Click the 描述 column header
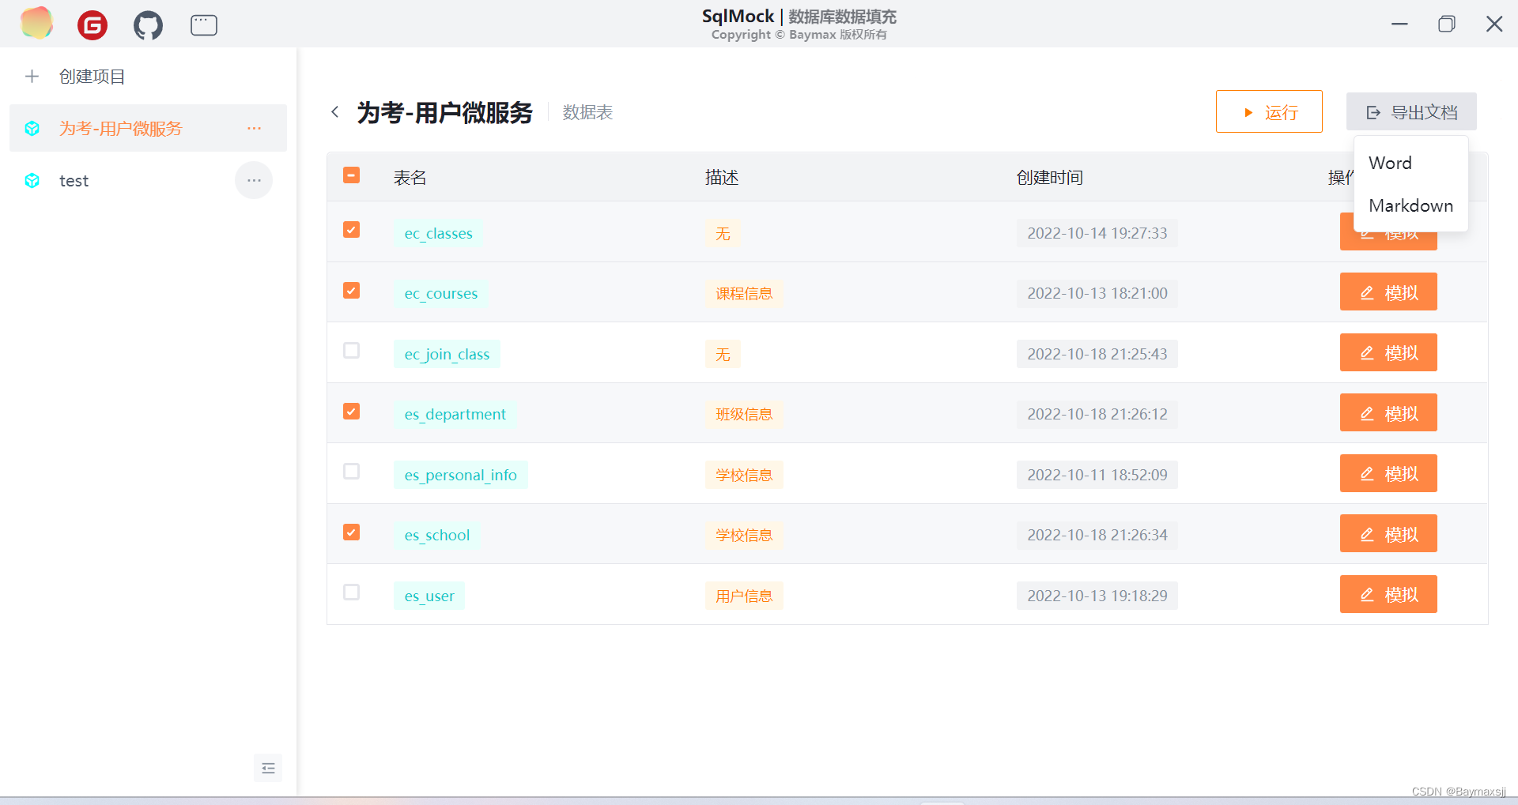Viewport: 1518px width, 805px height. coord(722,177)
